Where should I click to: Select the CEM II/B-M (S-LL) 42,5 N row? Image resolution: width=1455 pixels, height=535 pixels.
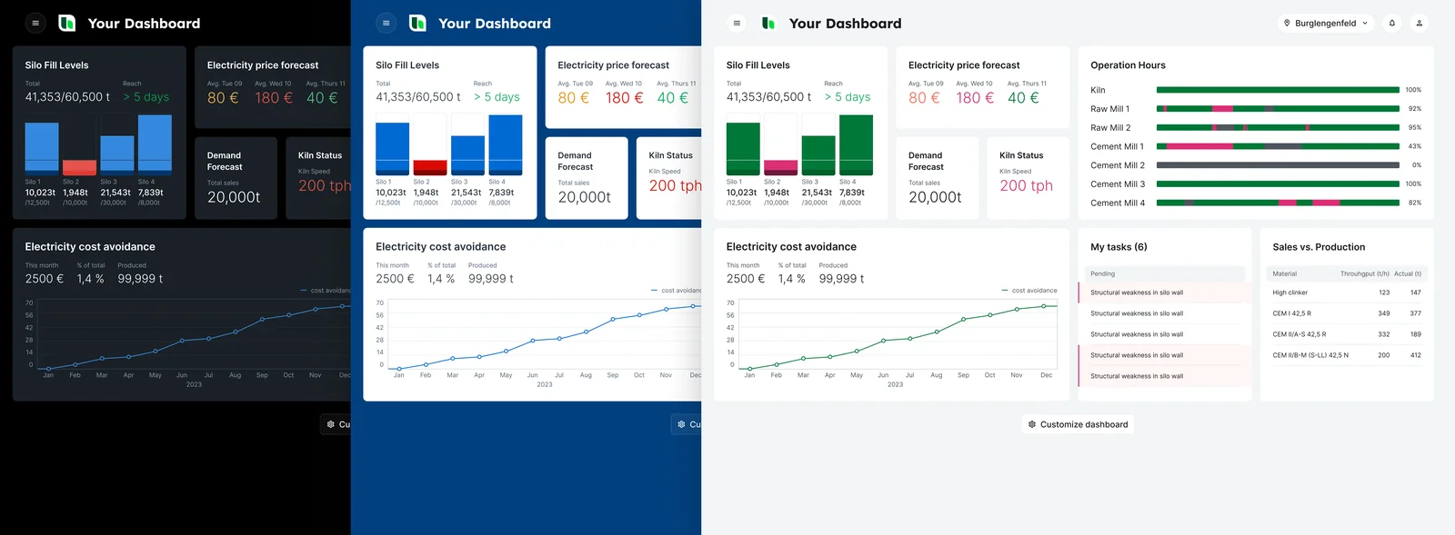click(1347, 355)
